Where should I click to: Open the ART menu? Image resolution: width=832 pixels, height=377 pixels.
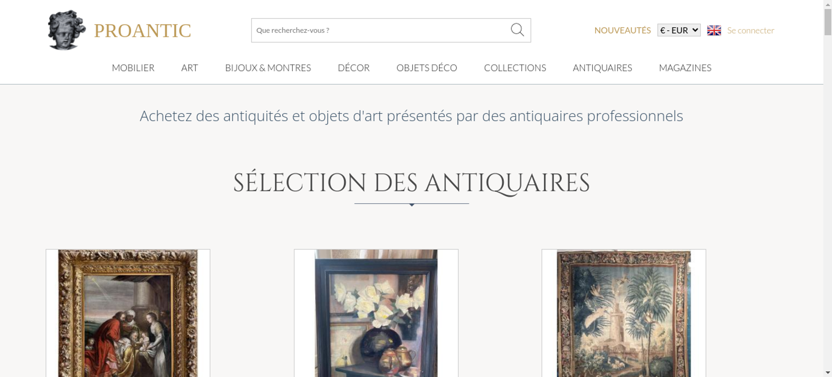pyautogui.click(x=190, y=68)
